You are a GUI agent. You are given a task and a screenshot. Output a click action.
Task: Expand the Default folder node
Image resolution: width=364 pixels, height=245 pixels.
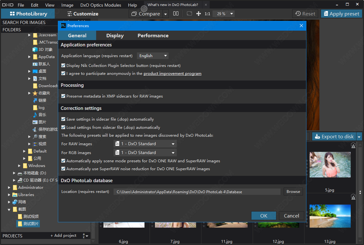pyautogui.click(x=24, y=151)
